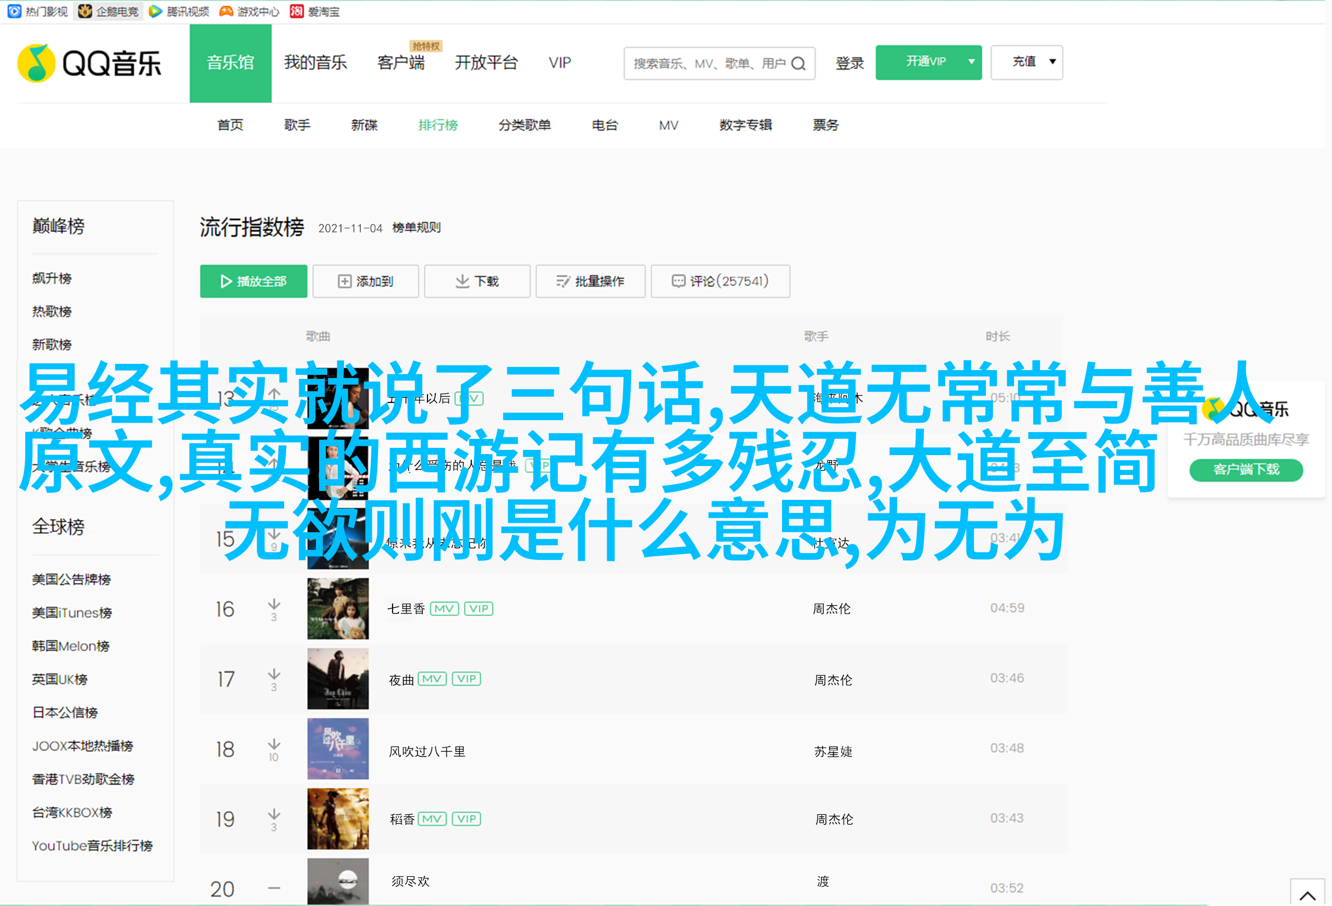Click song title 风吹过八千里

[x=427, y=751]
